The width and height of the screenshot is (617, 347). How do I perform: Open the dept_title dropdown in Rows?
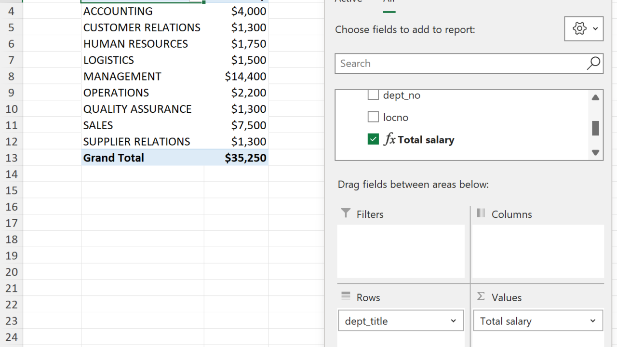pos(453,321)
